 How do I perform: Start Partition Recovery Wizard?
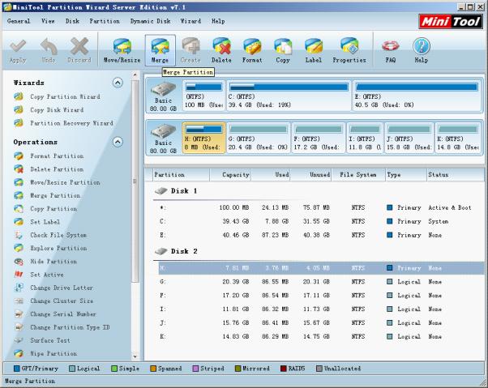pyautogui.click(x=63, y=123)
